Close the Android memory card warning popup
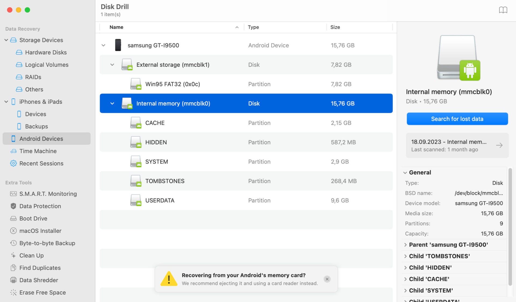The width and height of the screenshot is (516, 302). 327,279
